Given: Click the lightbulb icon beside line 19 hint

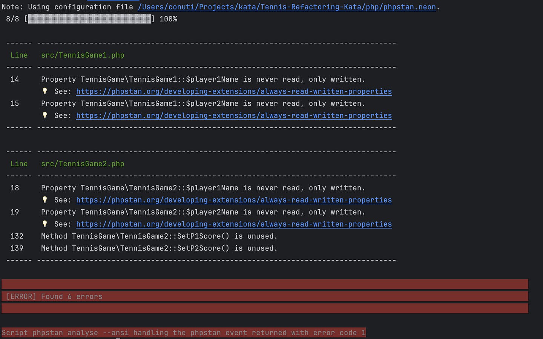Looking at the screenshot, I should click(x=45, y=224).
